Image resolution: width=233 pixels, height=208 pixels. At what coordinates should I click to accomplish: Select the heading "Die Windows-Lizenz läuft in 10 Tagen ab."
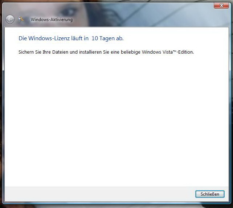[71, 38]
